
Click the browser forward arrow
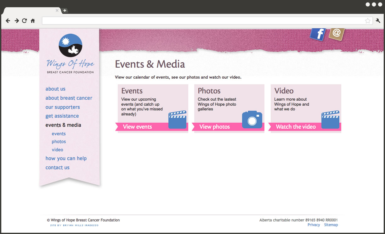(16, 21)
